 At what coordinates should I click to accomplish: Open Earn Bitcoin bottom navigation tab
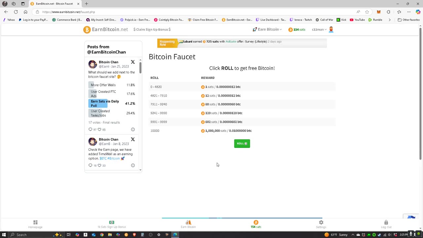pos(188,224)
